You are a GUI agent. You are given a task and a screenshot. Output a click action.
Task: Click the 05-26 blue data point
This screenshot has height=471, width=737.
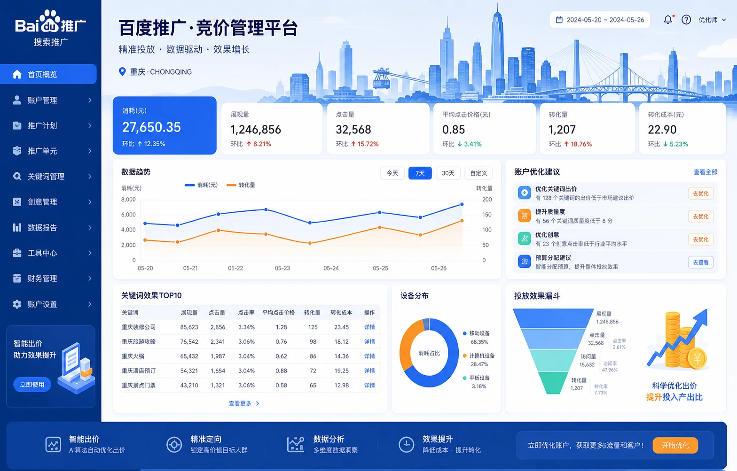point(462,204)
